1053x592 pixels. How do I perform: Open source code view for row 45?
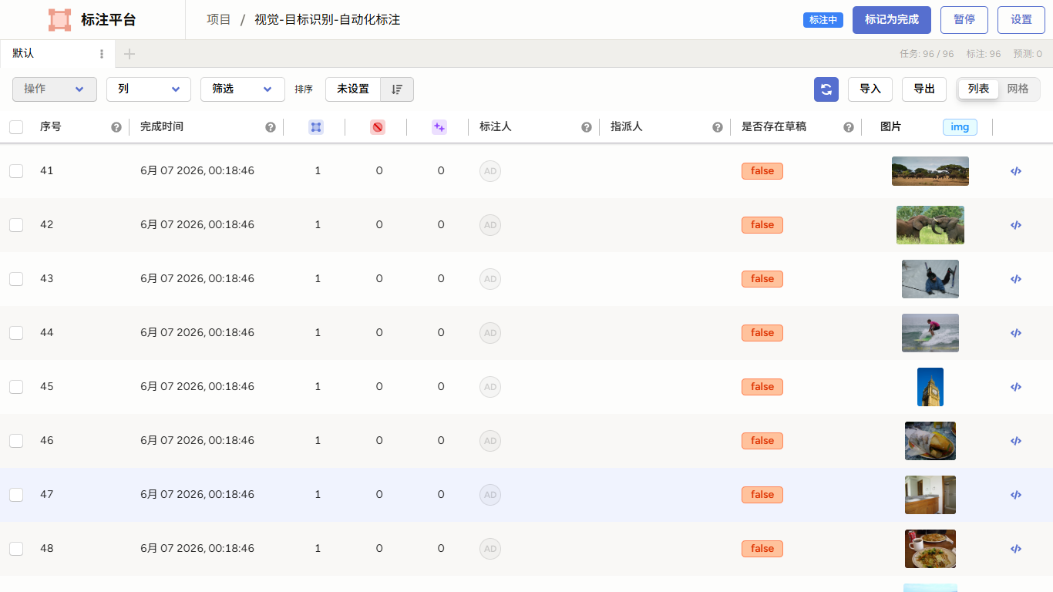(x=1016, y=387)
